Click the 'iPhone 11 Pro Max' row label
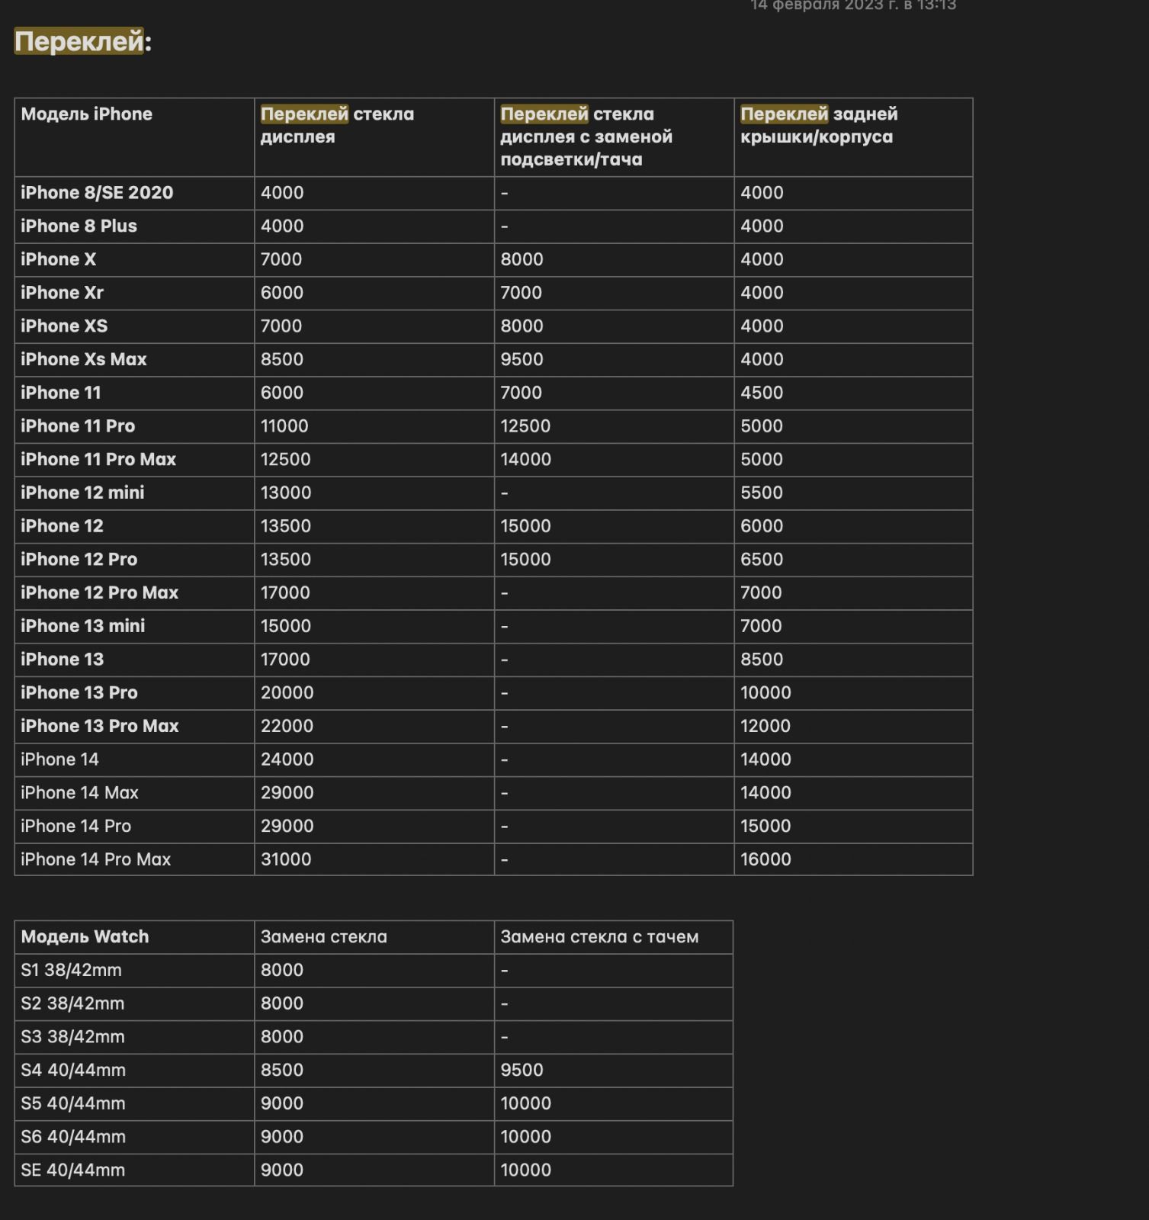This screenshot has width=1149, height=1220. click(x=98, y=459)
